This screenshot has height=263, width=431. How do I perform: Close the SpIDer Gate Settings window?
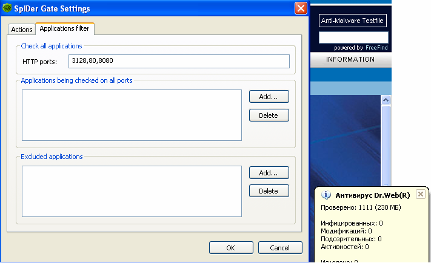301,8
